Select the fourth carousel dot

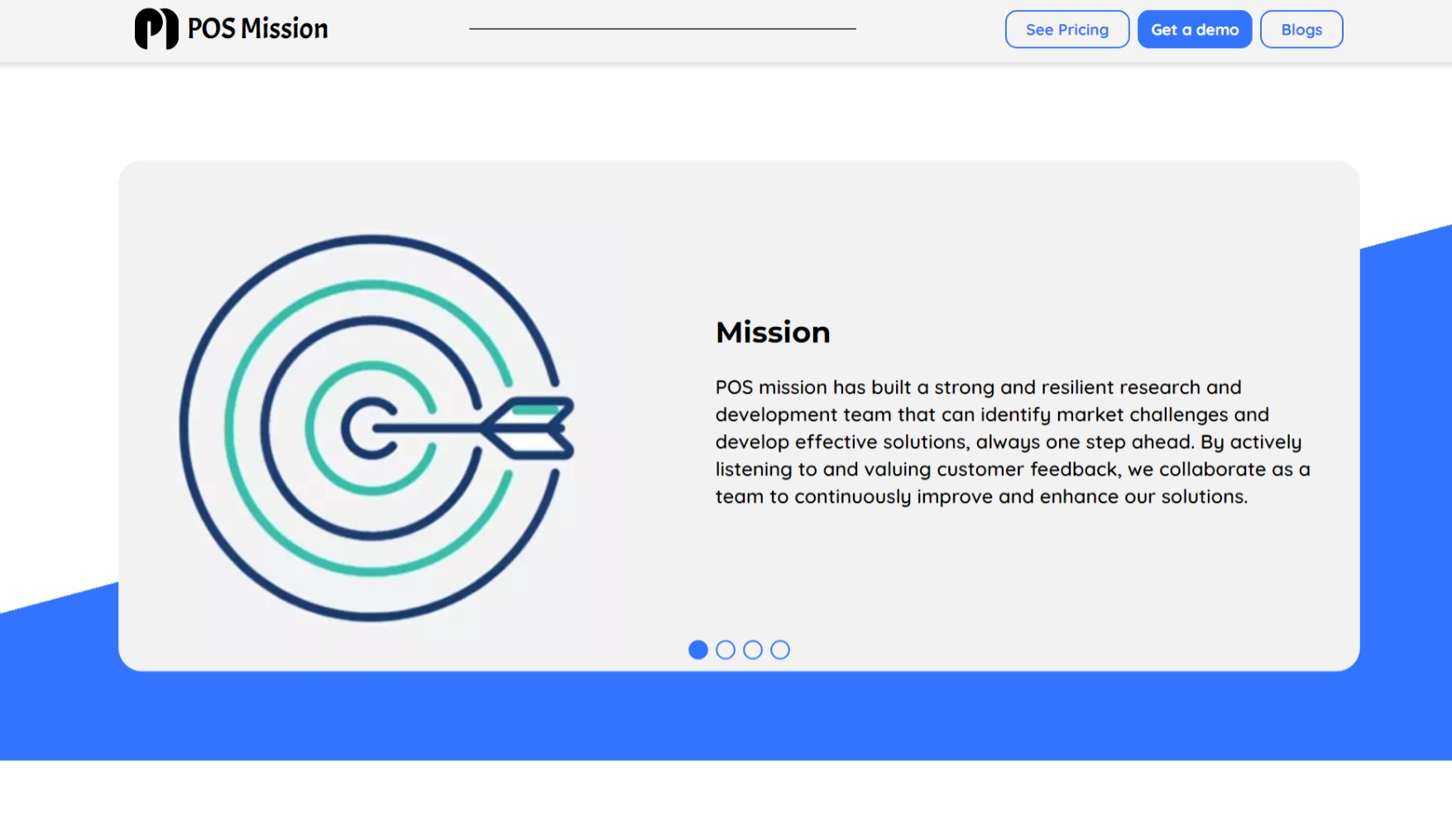coord(780,650)
